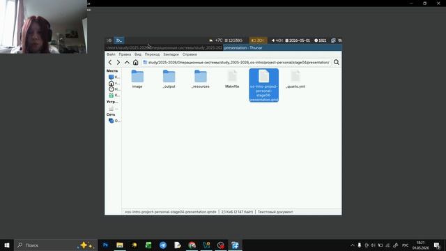Open the home place entry in the Thunar sidebar

(114, 83)
